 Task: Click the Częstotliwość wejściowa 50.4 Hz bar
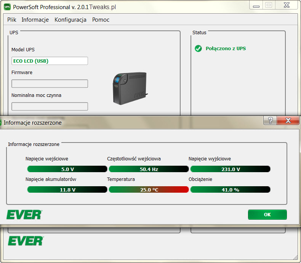point(149,169)
